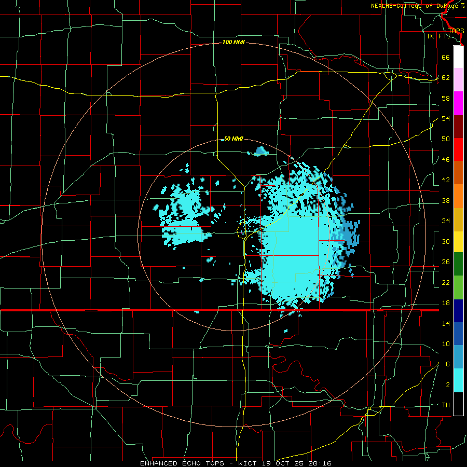Viewport: 467px width, 467px height.
Task: Select the light green legend swatch
Action: pos(458,287)
